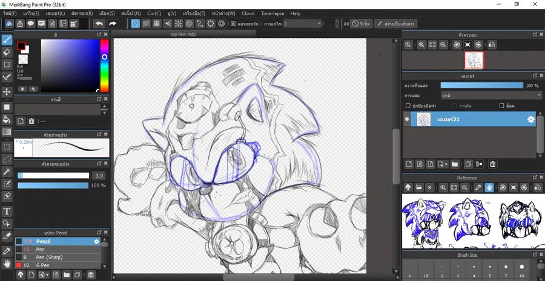
Task: Click the make straight line button
Action: pos(396,24)
